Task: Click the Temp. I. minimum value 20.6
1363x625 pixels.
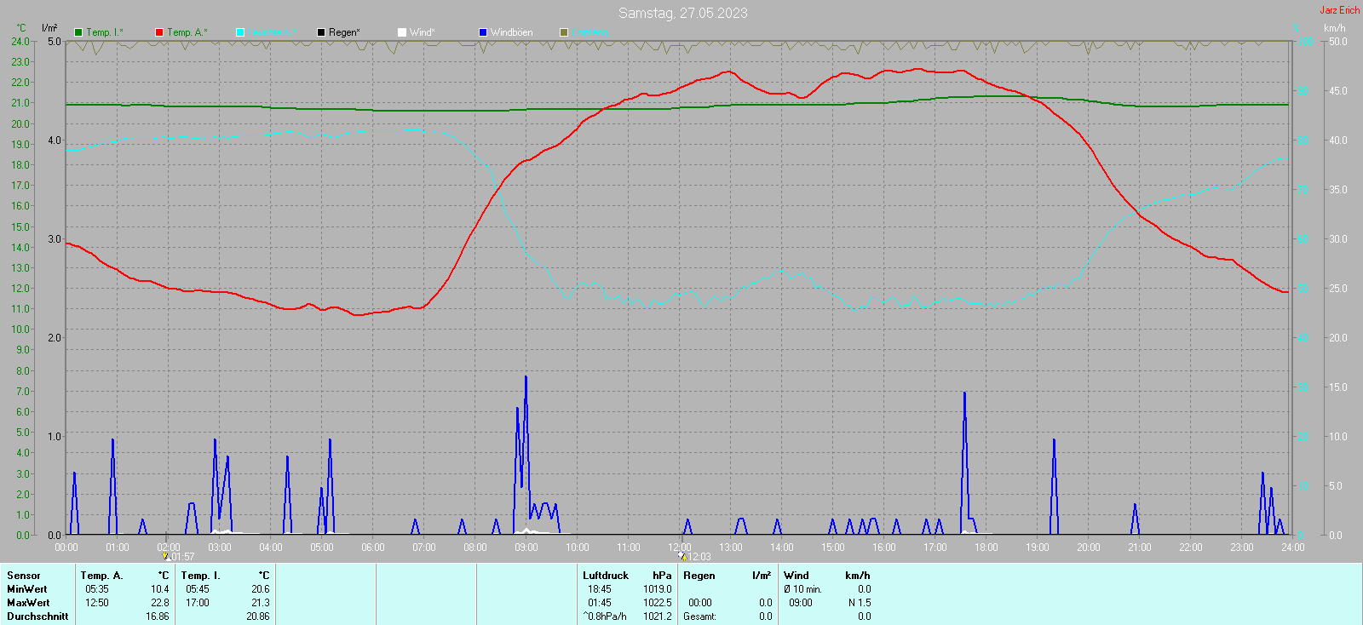Action: pyautogui.click(x=261, y=589)
